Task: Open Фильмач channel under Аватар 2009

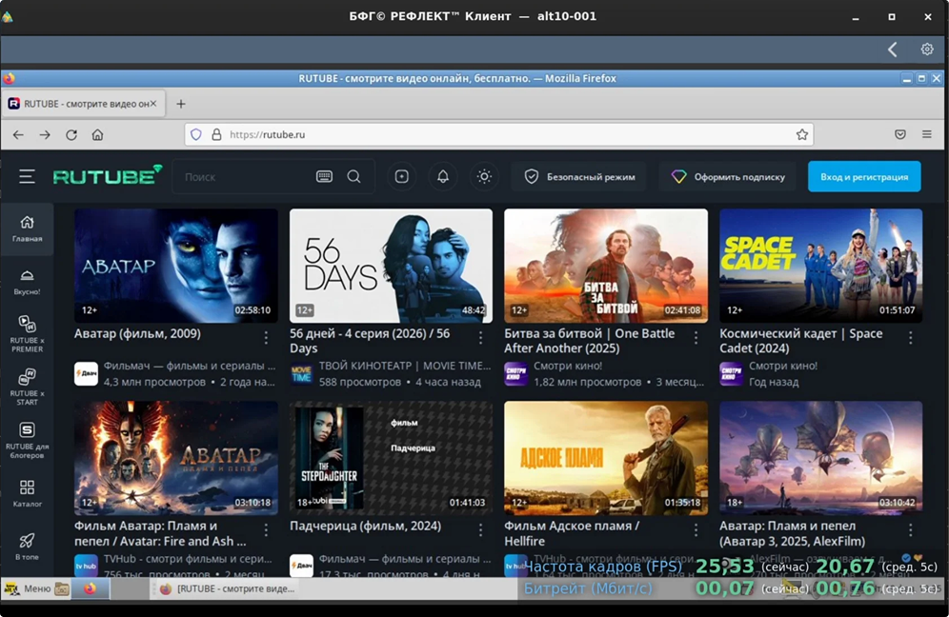Action: (190, 366)
